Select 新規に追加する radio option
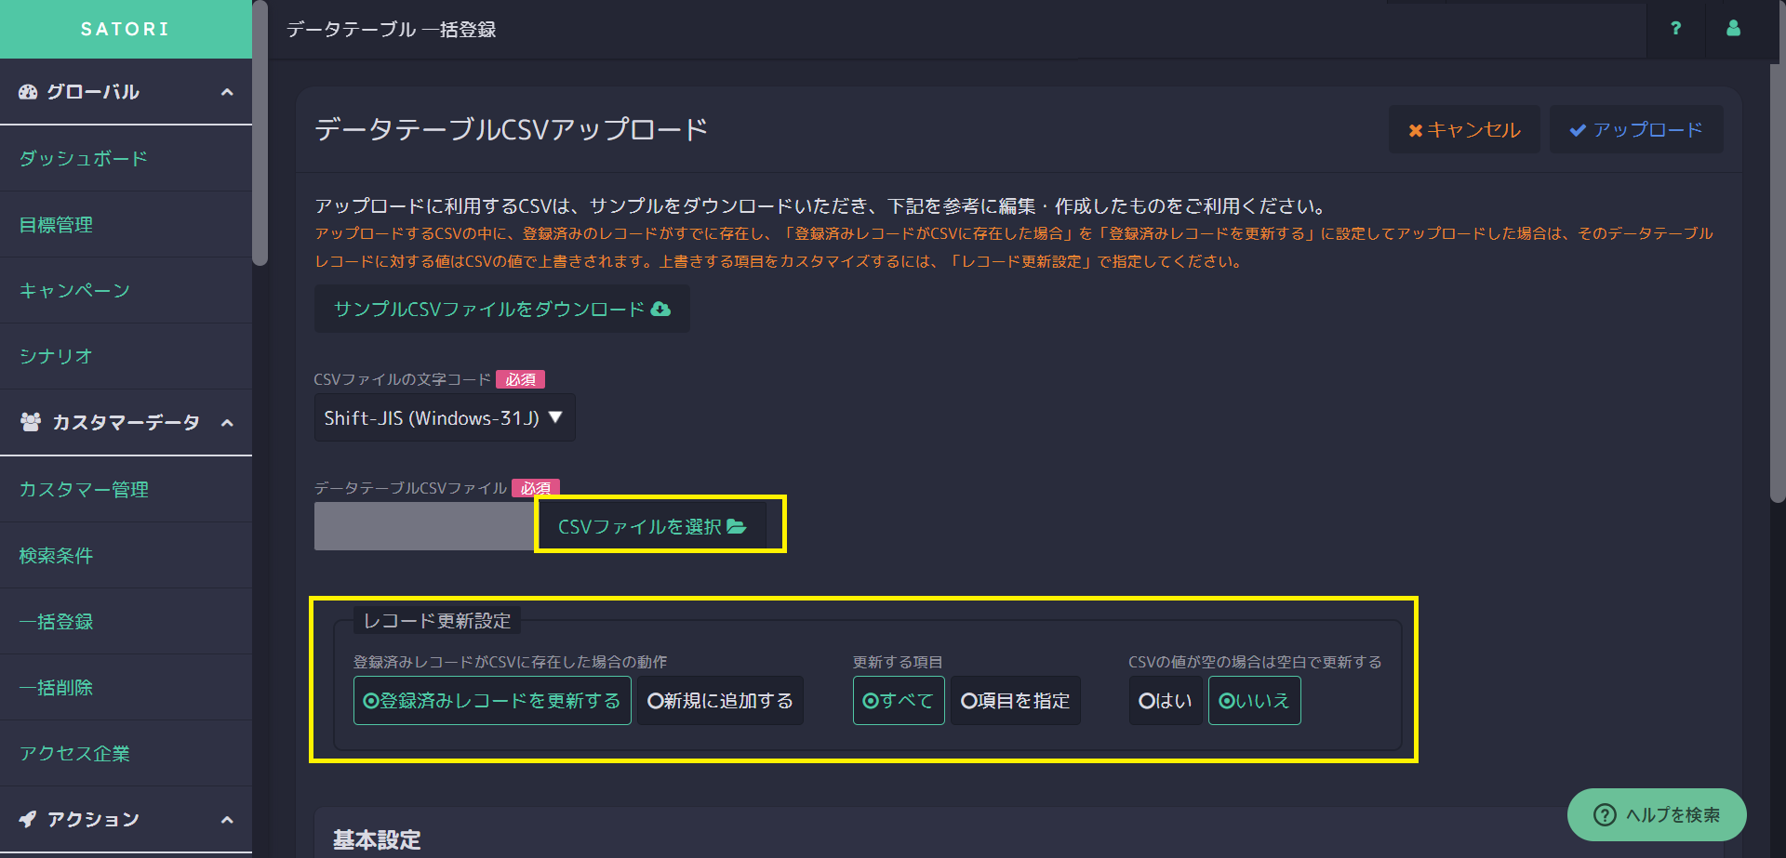1786x858 pixels. click(x=720, y=701)
